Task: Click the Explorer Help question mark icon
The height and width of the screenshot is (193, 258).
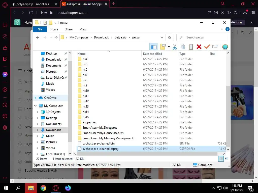Action: coord(228,29)
